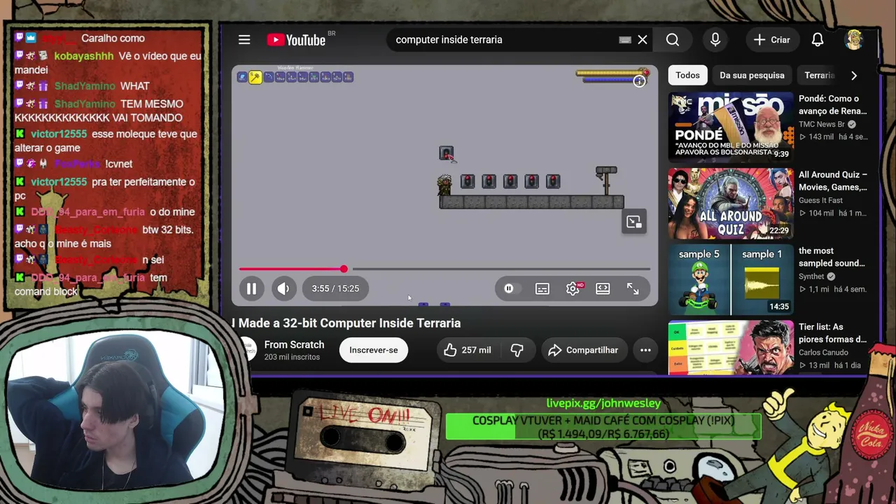
Task: Open the on-screen keyboard in search box
Action: tap(625, 40)
